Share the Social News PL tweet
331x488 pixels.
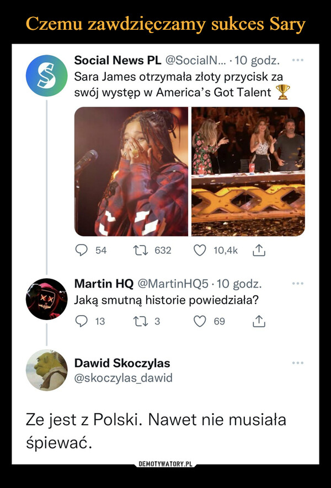[x=259, y=250]
